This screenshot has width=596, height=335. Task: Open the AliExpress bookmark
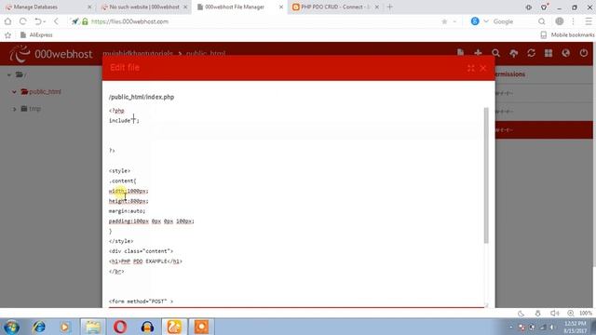click(x=36, y=35)
